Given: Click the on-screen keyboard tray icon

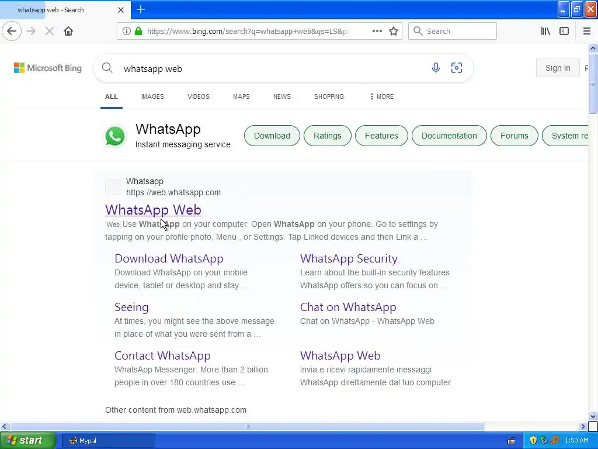Looking at the screenshot, I should click(512, 441).
